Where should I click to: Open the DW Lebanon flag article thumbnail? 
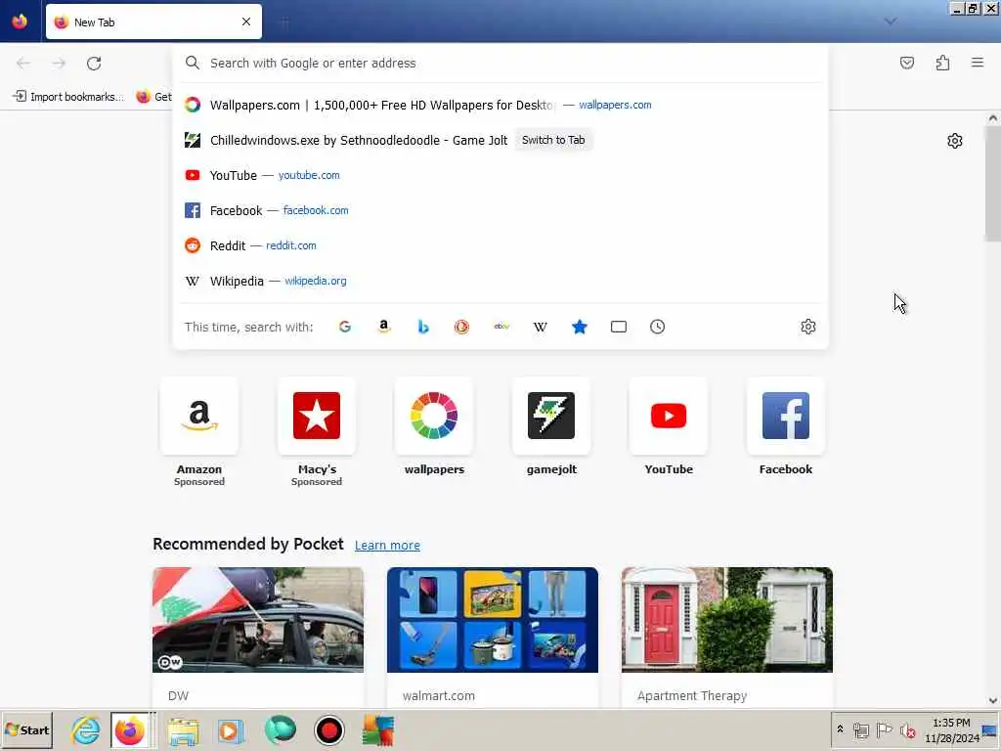tap(258, 619)
